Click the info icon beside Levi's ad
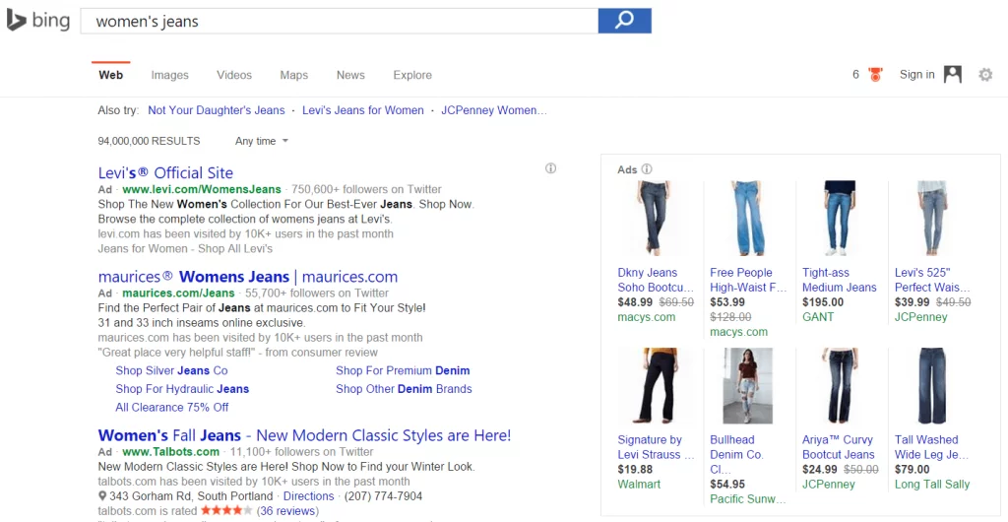The width and height of the screenshot is (1008, 522). pyautogui.click(x=550, y=168)
